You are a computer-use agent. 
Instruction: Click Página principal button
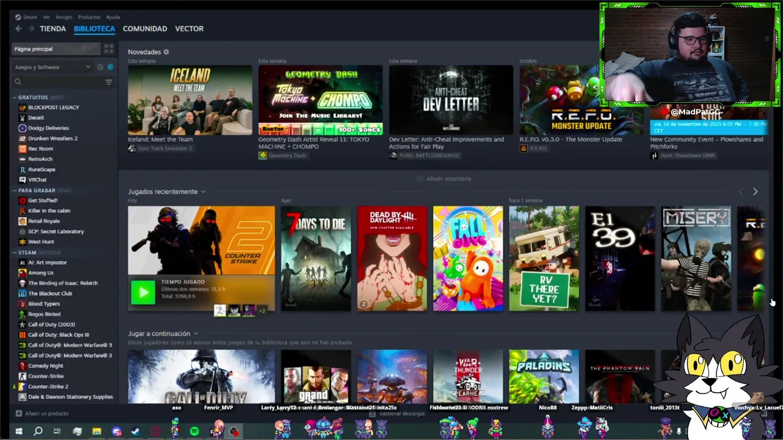click(x=56, y=49)
